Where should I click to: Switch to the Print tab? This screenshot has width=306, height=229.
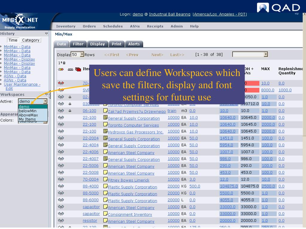pos(117,44)
